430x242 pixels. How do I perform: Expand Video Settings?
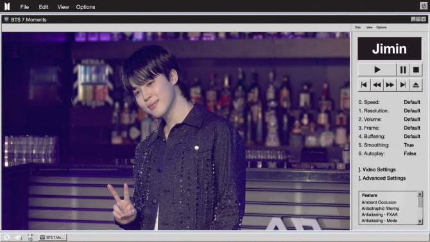377,169
